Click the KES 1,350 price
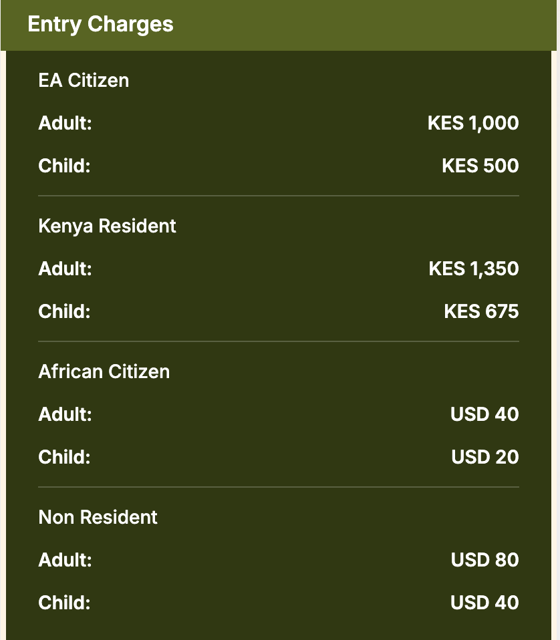The width and height of the screenshot is (560, 640). click(473, 269)
